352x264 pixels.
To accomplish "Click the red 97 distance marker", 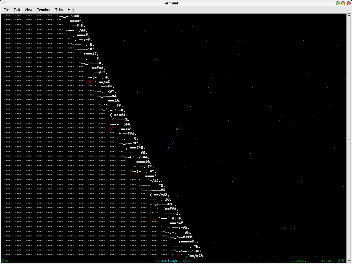I will point(66,35).
